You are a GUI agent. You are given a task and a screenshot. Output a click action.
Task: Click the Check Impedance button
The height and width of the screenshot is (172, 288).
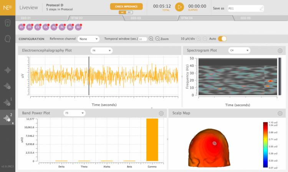[x=126, y=6]
